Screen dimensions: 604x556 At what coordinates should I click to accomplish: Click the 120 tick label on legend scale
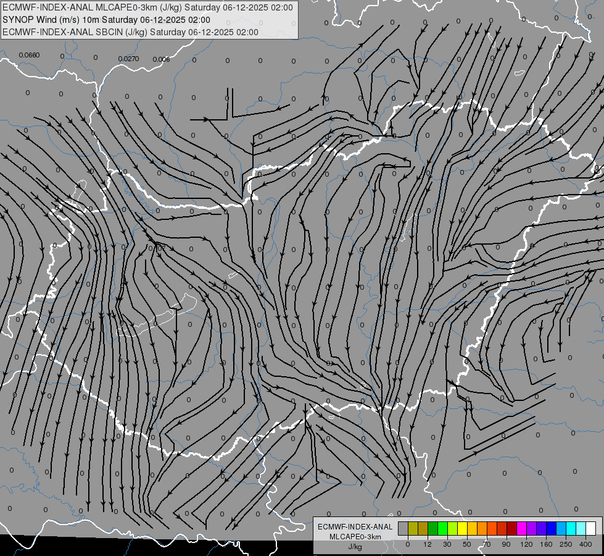tap(526, 544)
